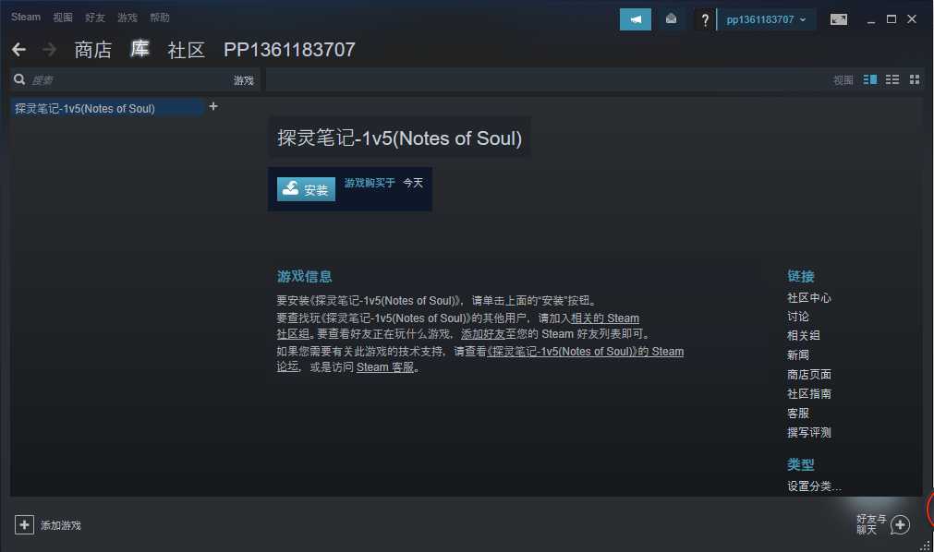934x552 pixels.
Task: Switch to detail view icon
Action: click(869, 79)
